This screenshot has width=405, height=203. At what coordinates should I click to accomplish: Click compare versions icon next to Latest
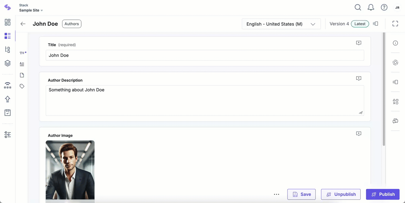point(375,24)
